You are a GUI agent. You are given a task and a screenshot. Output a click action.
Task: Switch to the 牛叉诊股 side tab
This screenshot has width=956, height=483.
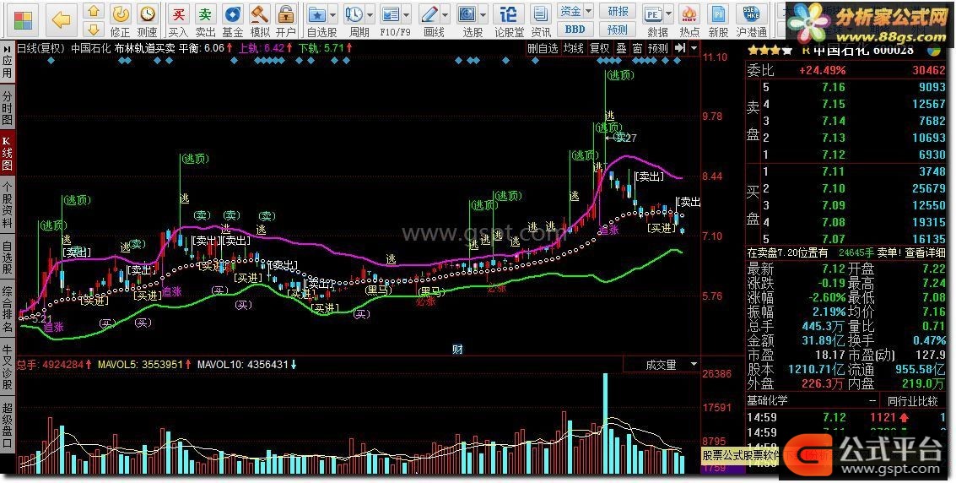click(x=7, y=366)
